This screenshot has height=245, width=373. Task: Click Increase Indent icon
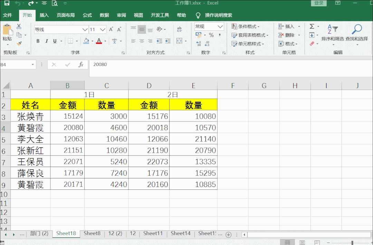coord(168,41)
